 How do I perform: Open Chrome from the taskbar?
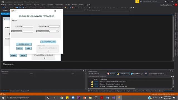pyautogui.click(x=62, y=97)
